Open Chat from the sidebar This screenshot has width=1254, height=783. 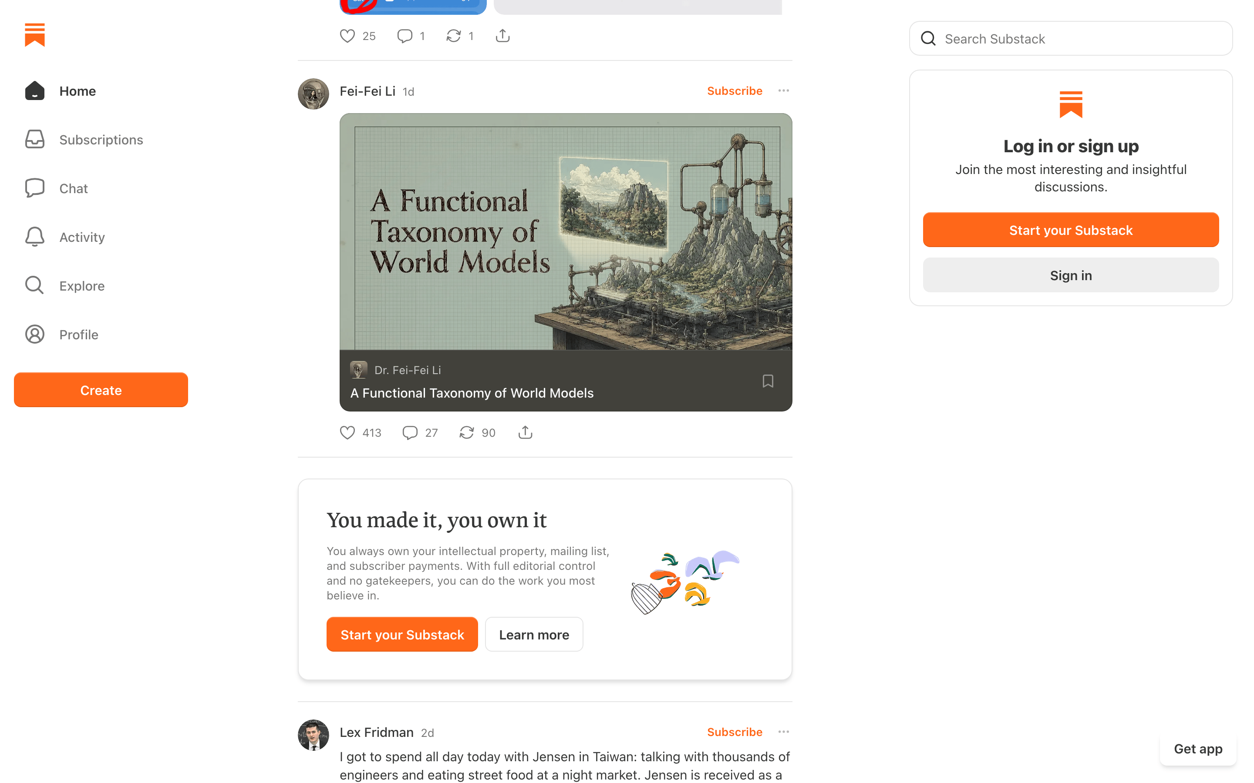pyautogui.click(x=56, y=188)
